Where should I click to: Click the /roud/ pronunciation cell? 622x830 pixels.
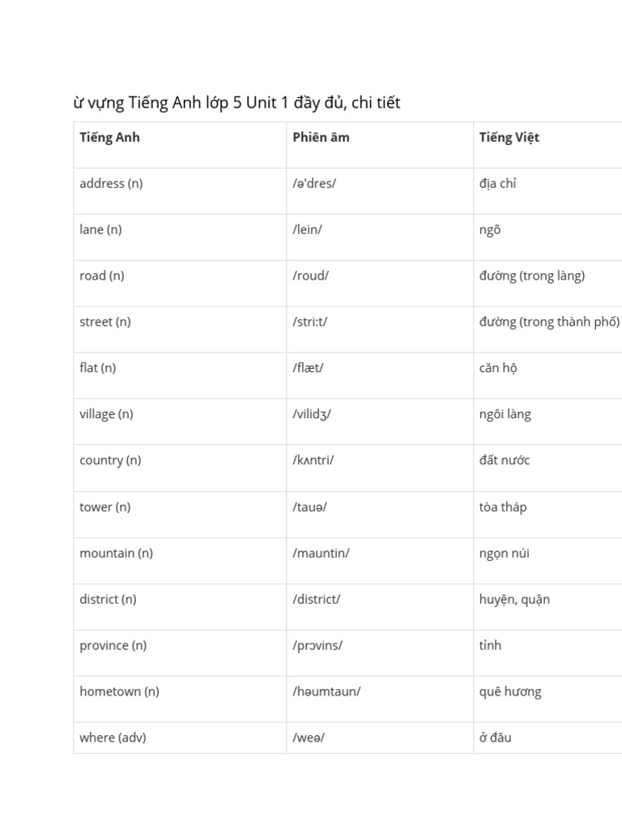(310, 276)
